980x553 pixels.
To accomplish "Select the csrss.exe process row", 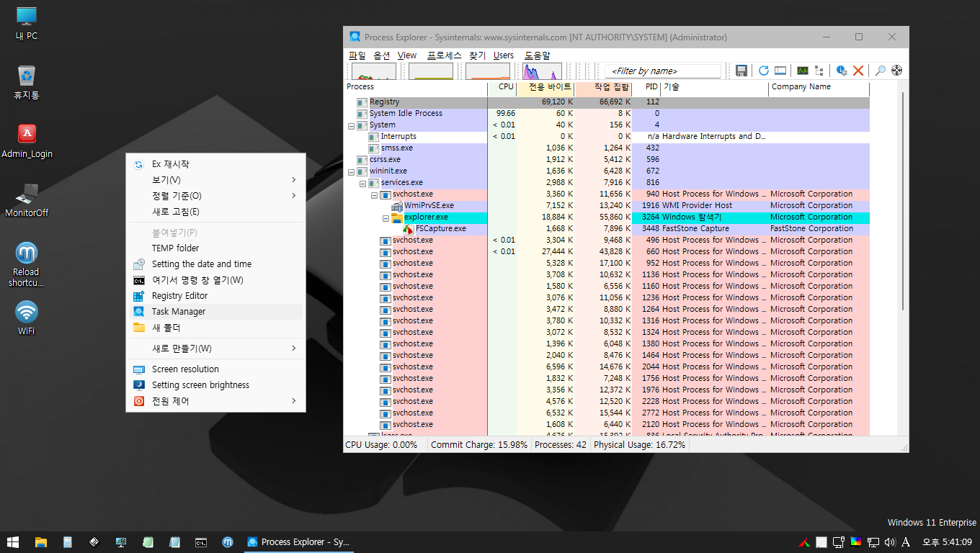I will [x=607, y=160].
